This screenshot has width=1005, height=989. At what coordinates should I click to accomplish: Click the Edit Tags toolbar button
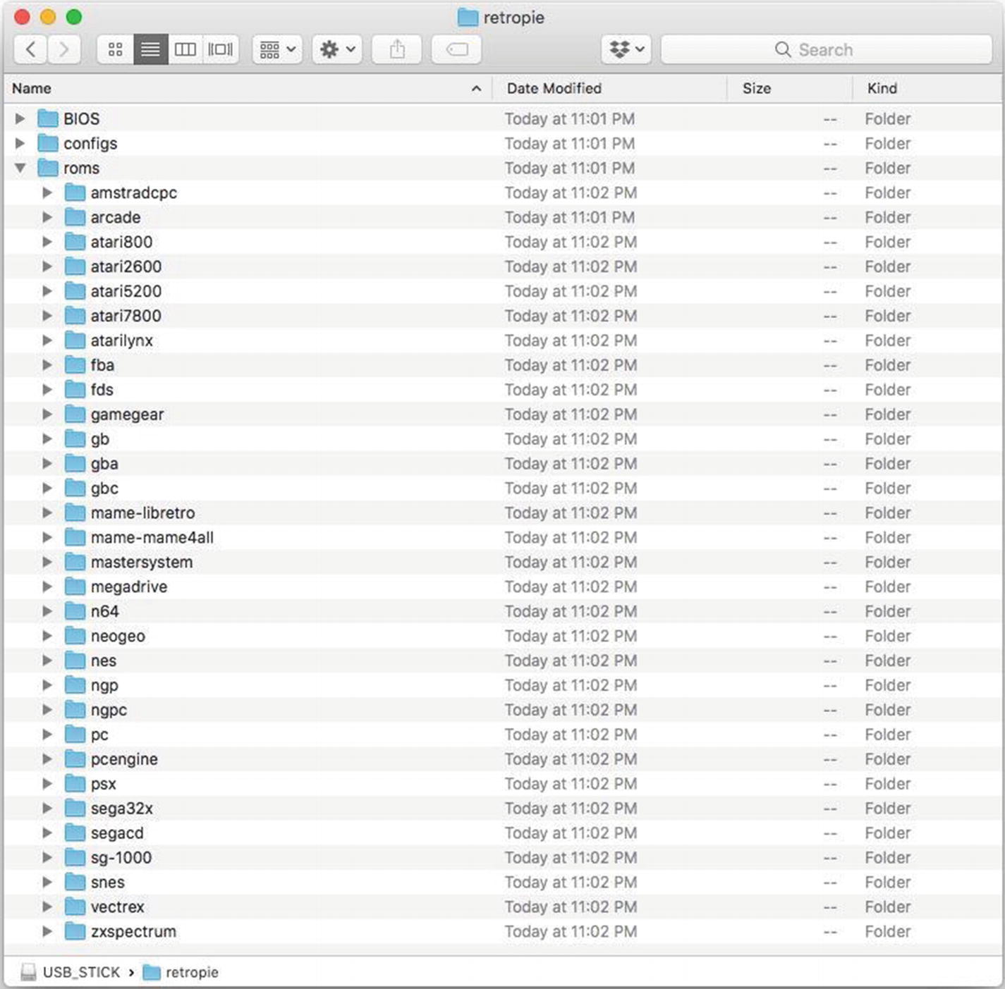456,49
